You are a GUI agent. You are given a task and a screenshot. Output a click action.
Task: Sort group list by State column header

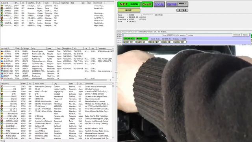[48, 3]
